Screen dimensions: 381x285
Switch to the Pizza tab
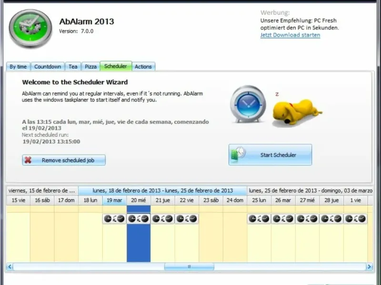(90, 66)
